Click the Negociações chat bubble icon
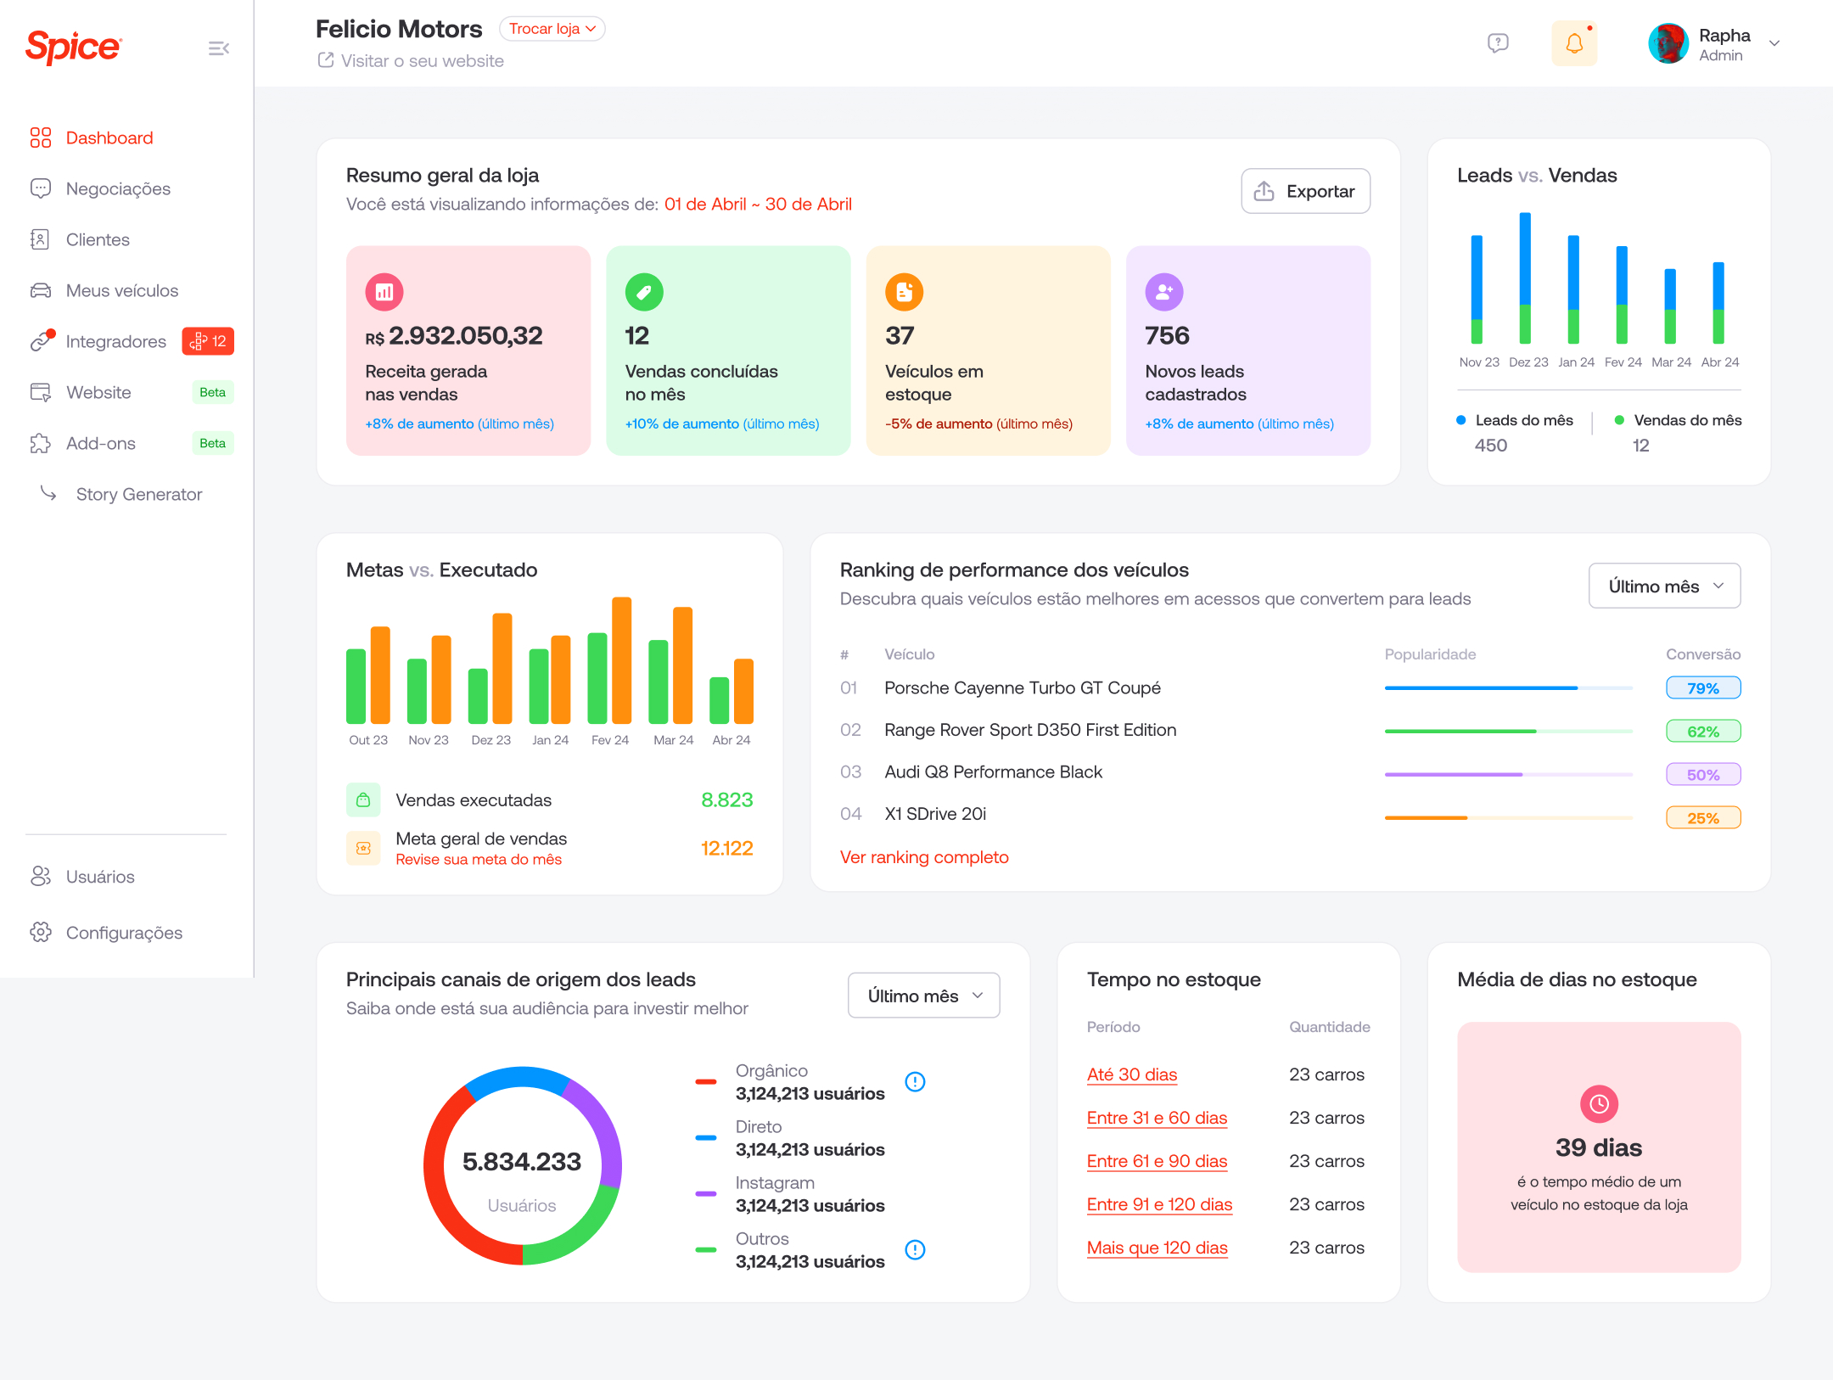Screen dimensions: 1833x1380 pos(41,188)
